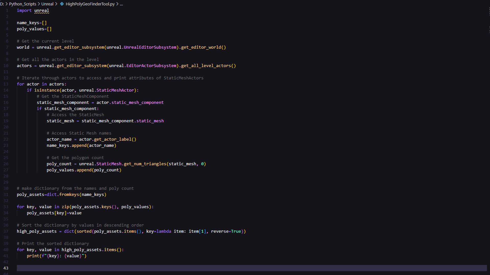Click 'import' keyword on line 1
This screenshot has height=275, width=490.
tap(24, 10)
